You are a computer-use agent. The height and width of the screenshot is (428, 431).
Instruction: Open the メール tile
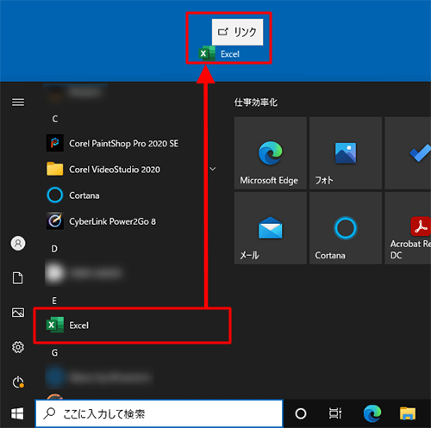coord(270,228)
